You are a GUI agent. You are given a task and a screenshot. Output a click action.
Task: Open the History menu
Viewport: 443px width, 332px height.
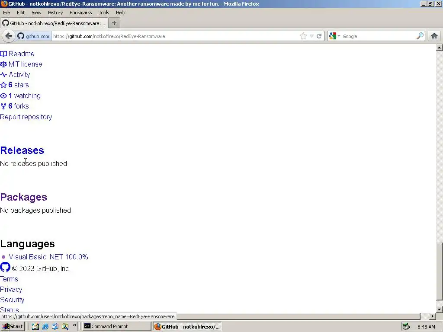[x=55, y=13]
